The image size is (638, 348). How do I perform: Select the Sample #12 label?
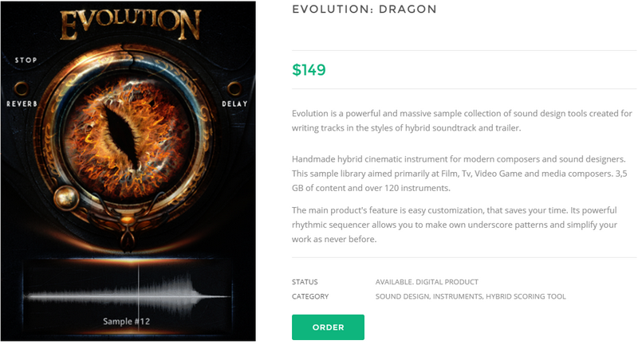128,322
